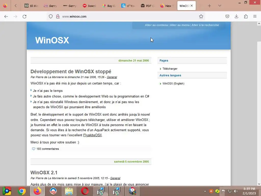Open the Extensions menu
Image resolution: width=261 pixels, height=196 pixels.
pyautogui.click(x=246, y=16)
